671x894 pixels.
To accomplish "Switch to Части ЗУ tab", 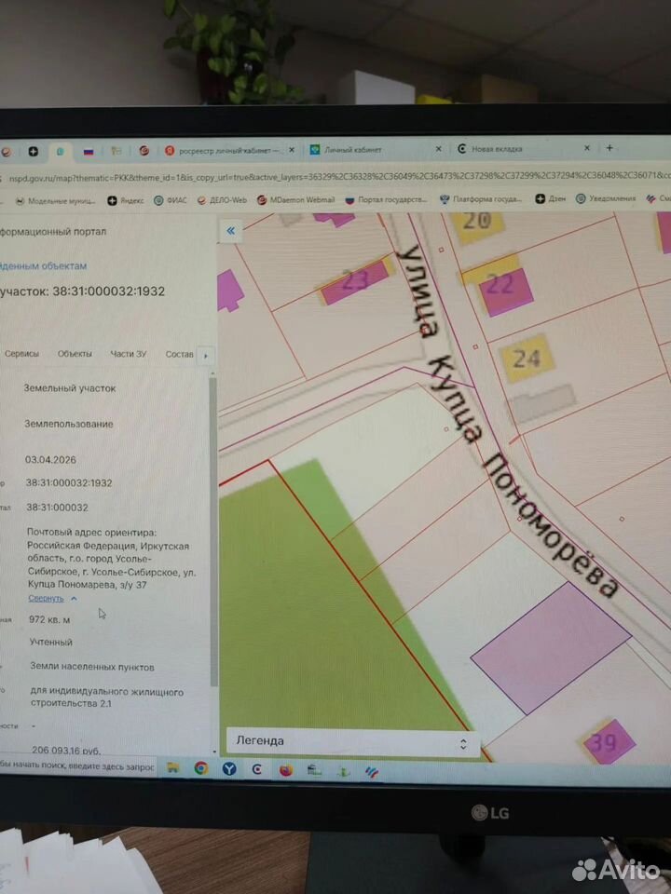I will click(129, 354).
